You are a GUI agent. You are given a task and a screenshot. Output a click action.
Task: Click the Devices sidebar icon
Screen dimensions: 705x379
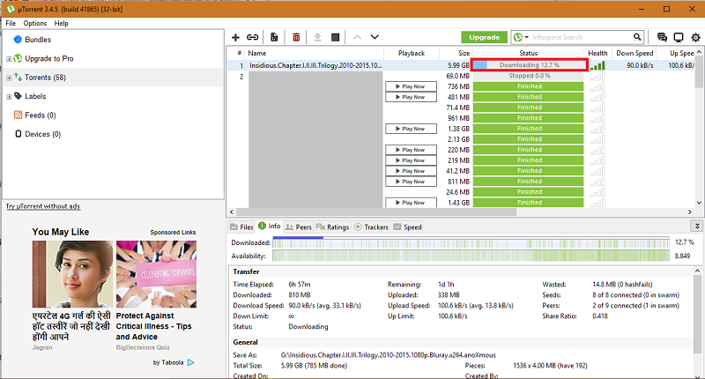pos(18,134)
